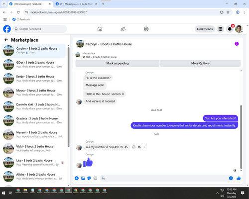Show hidden system tray icons

tap(217, 193)
